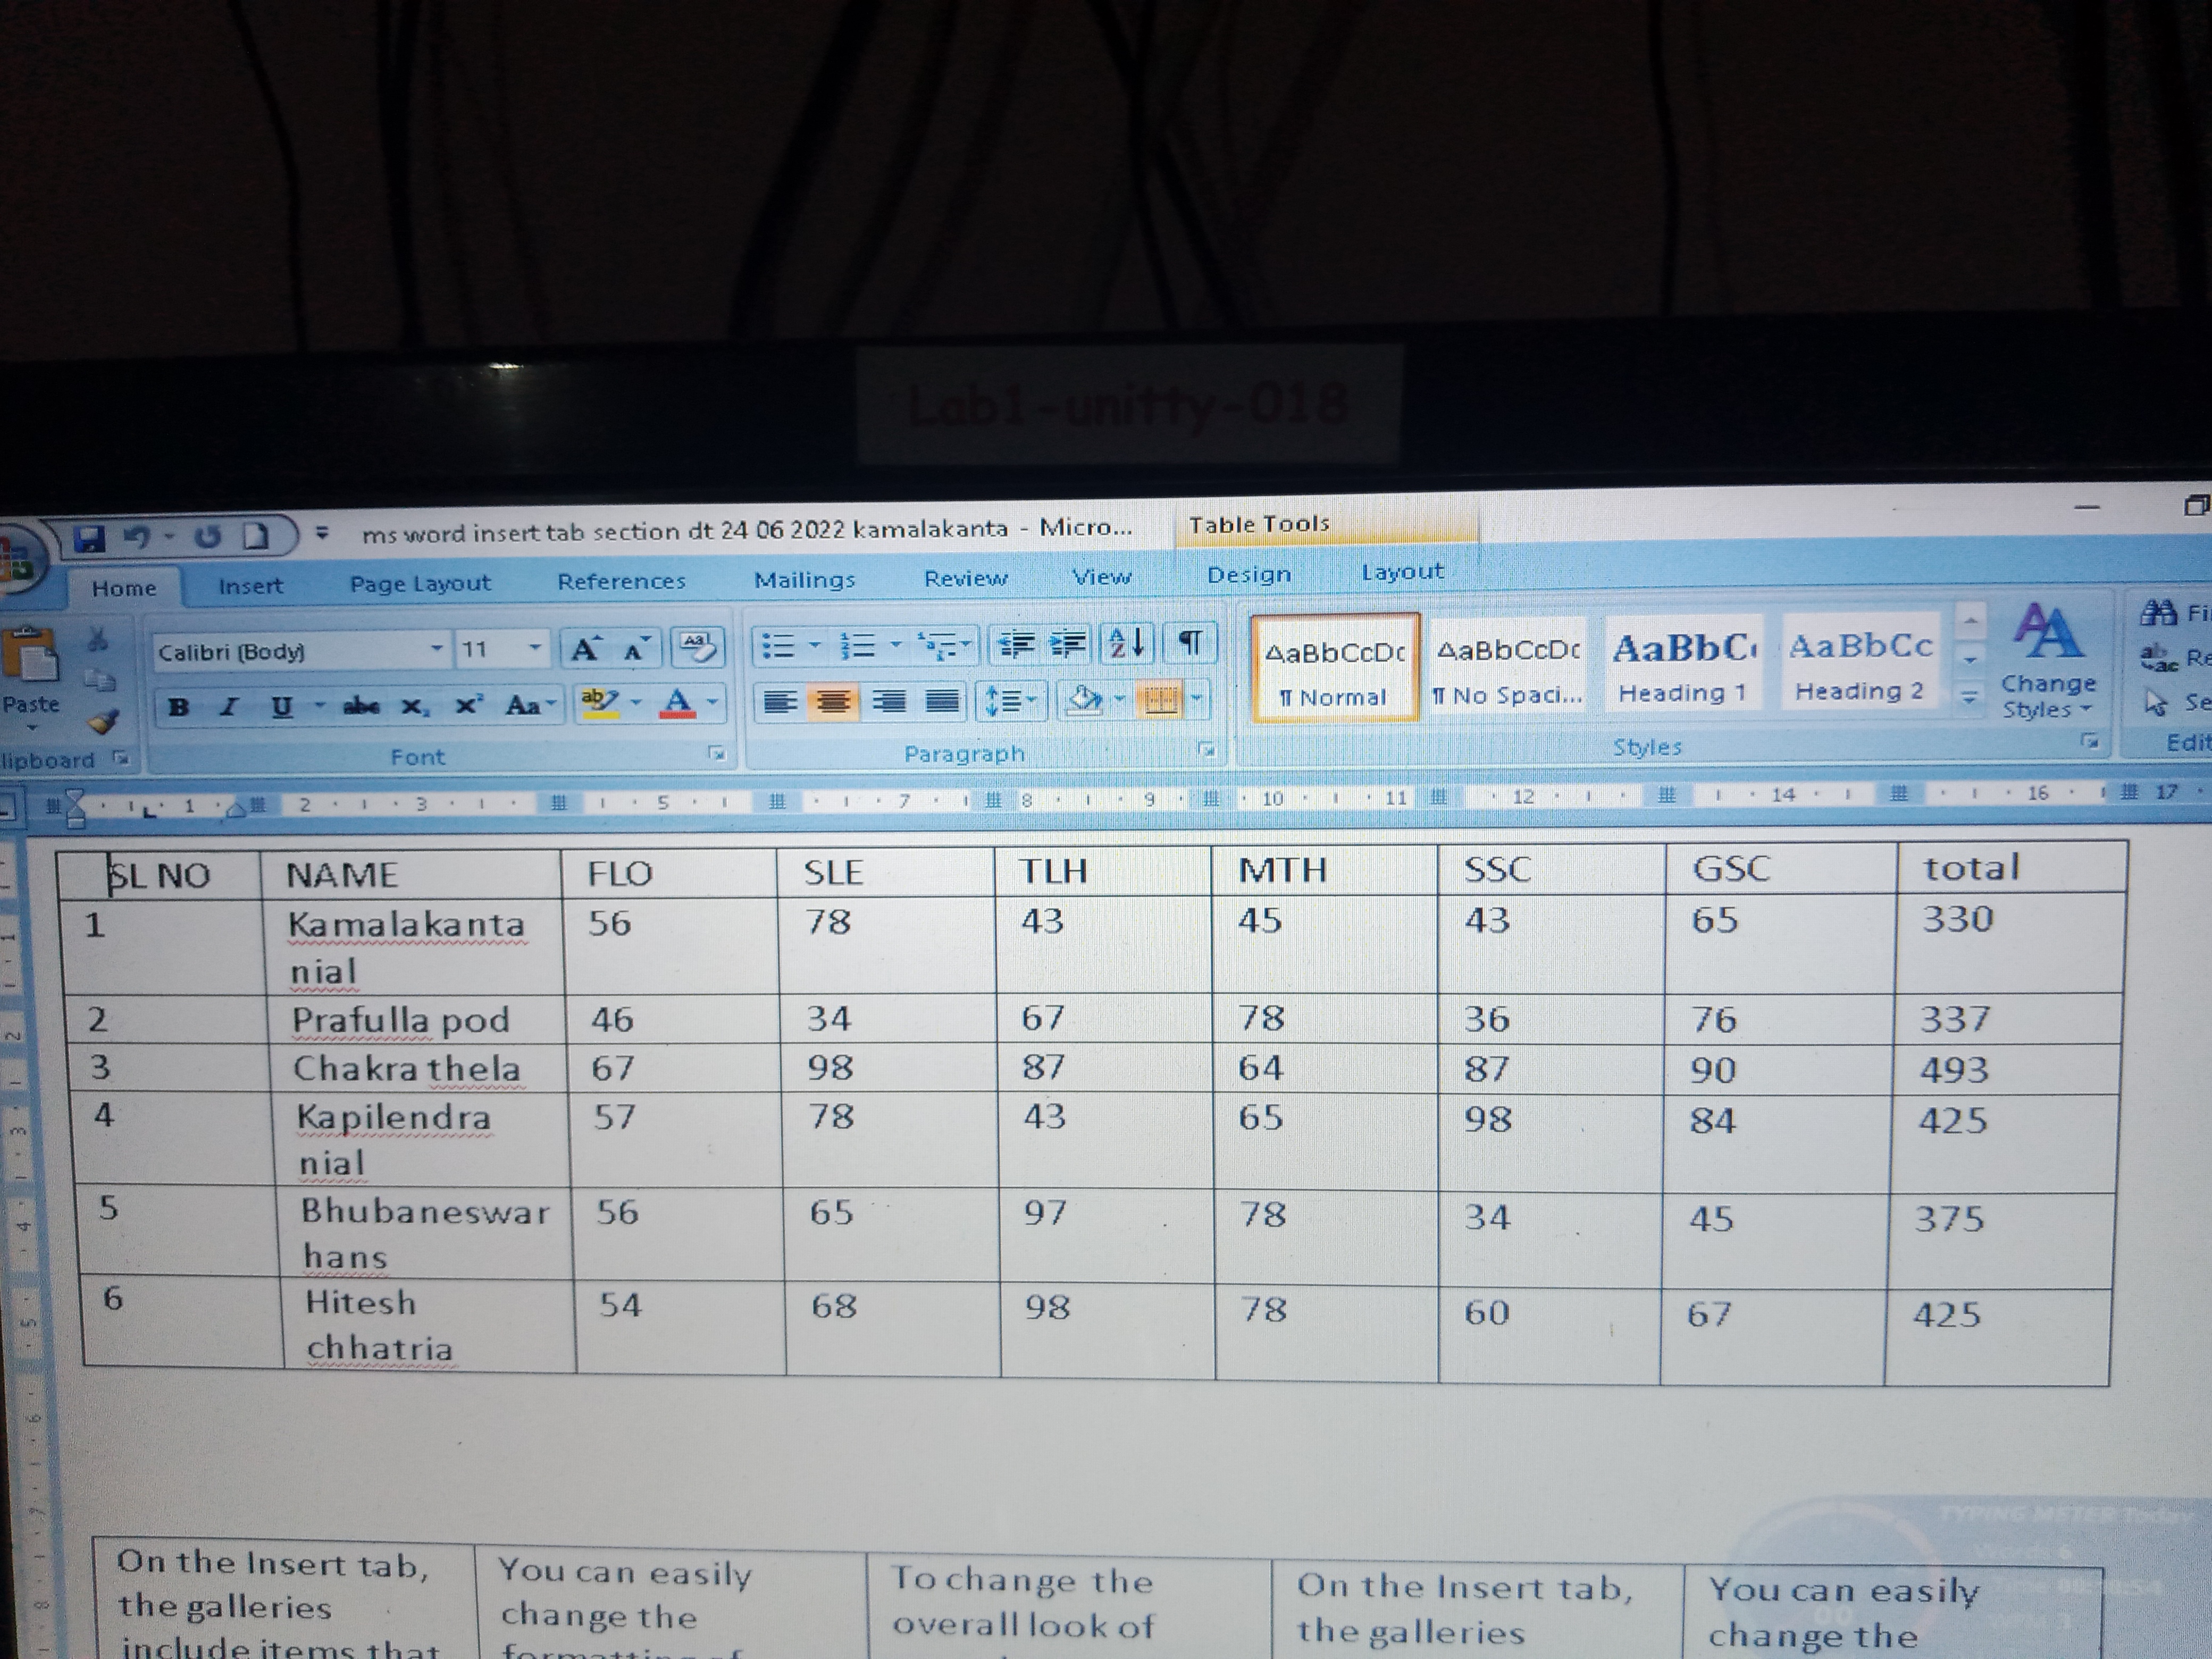Click the Format Painter brush icon
2212x1659 pixels.
[x=103, y=721]
